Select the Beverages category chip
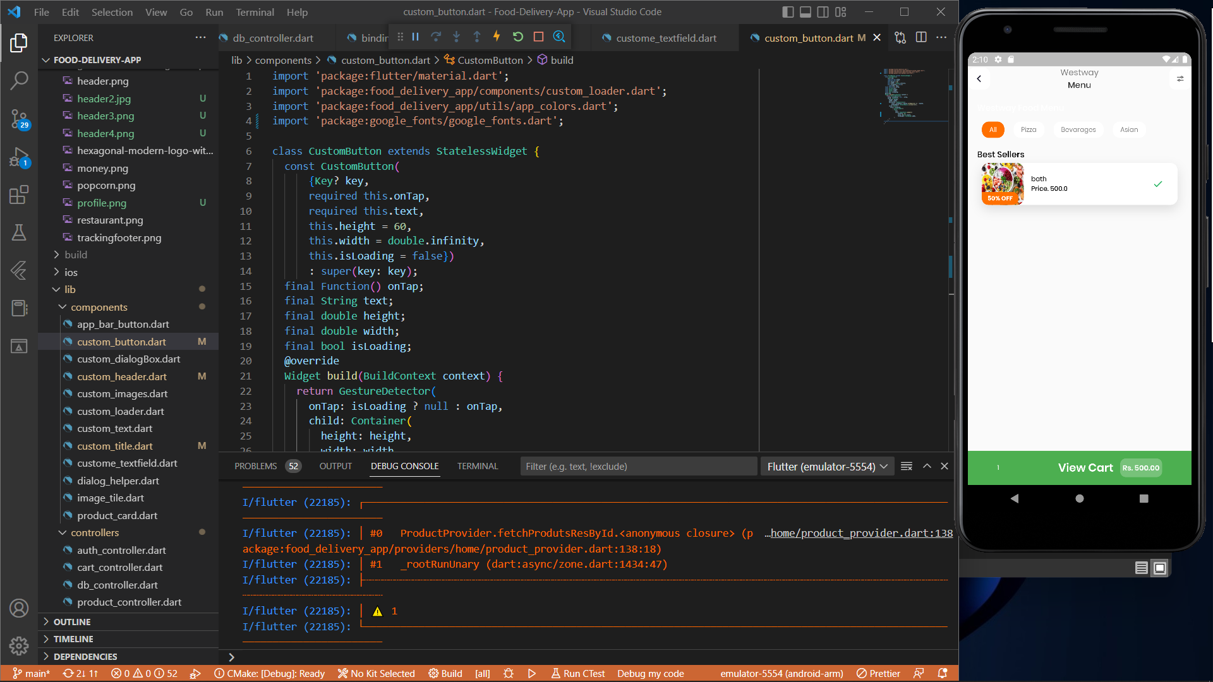Screen dimensions: 1213x682 coord(1078,129)
